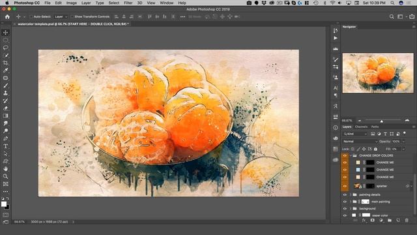
Task: Open the History panel icon
Action: click(x=336, y=31)
